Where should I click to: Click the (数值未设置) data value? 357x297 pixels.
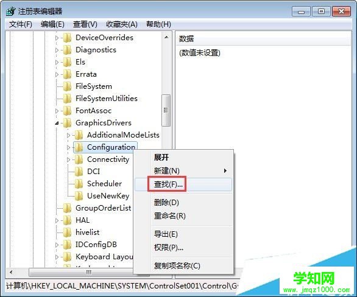pyautogui.click(x=200, y=53)
